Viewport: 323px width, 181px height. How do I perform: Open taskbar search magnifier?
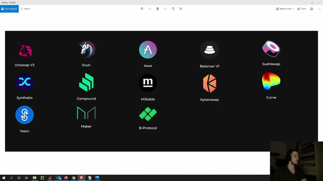(x=11, y=178)
